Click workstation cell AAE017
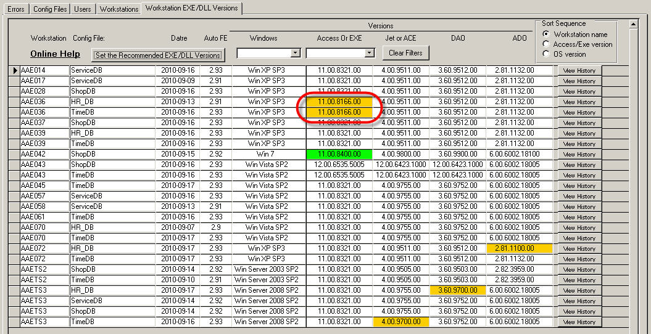The image size is (651, 334). coord(44,81)
